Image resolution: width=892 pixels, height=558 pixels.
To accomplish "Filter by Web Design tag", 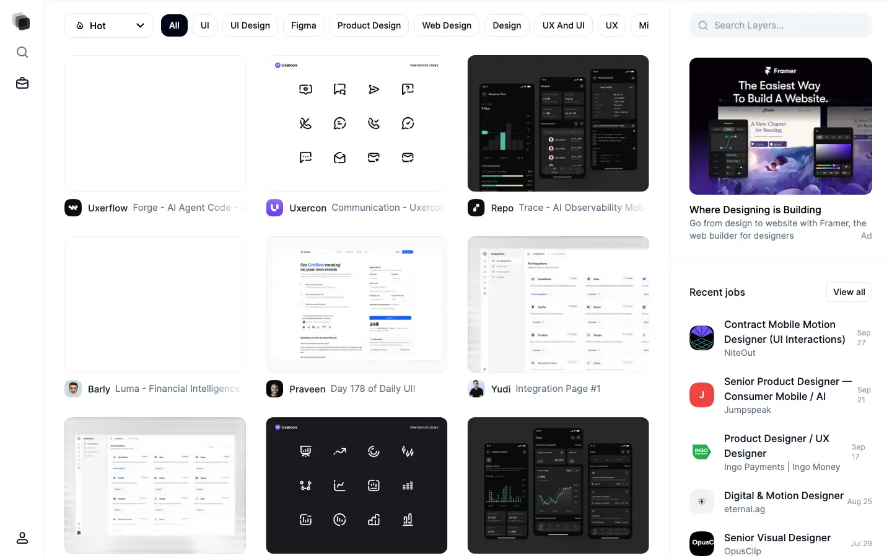I will coord(447,25).
